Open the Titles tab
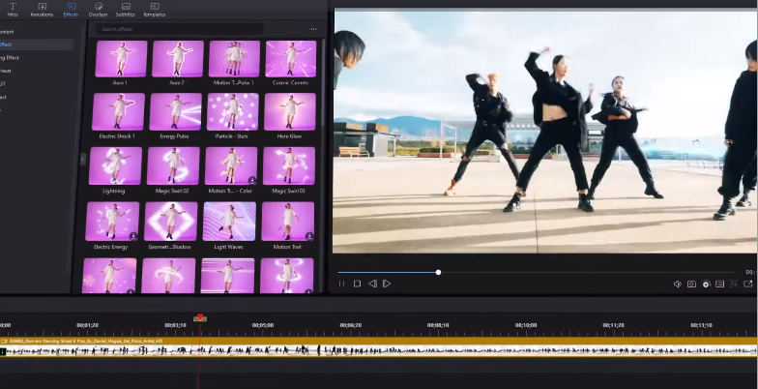Image resolution: width=758 pixels, height=389 pixels. [x=14, y=10]
